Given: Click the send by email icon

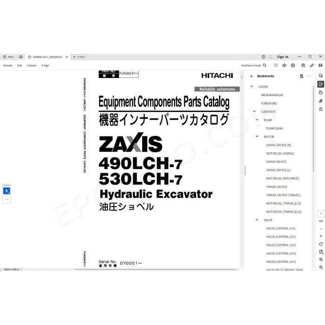Looking at the screenshot, I should point(320,65).
